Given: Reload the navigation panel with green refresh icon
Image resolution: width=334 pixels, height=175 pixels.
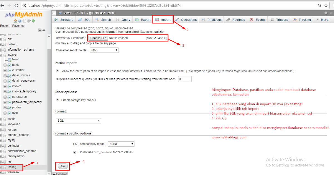Looking at the screenshot, I should 33,21.
